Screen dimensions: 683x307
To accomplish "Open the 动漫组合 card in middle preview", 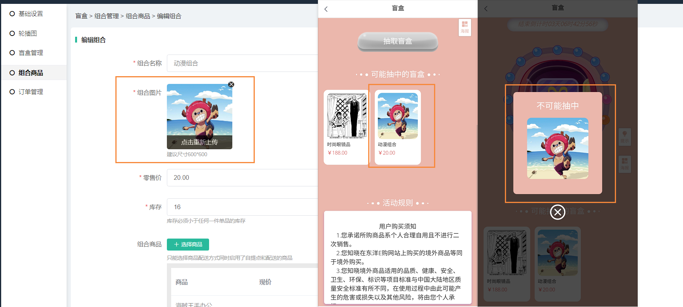I will (398, 127).
